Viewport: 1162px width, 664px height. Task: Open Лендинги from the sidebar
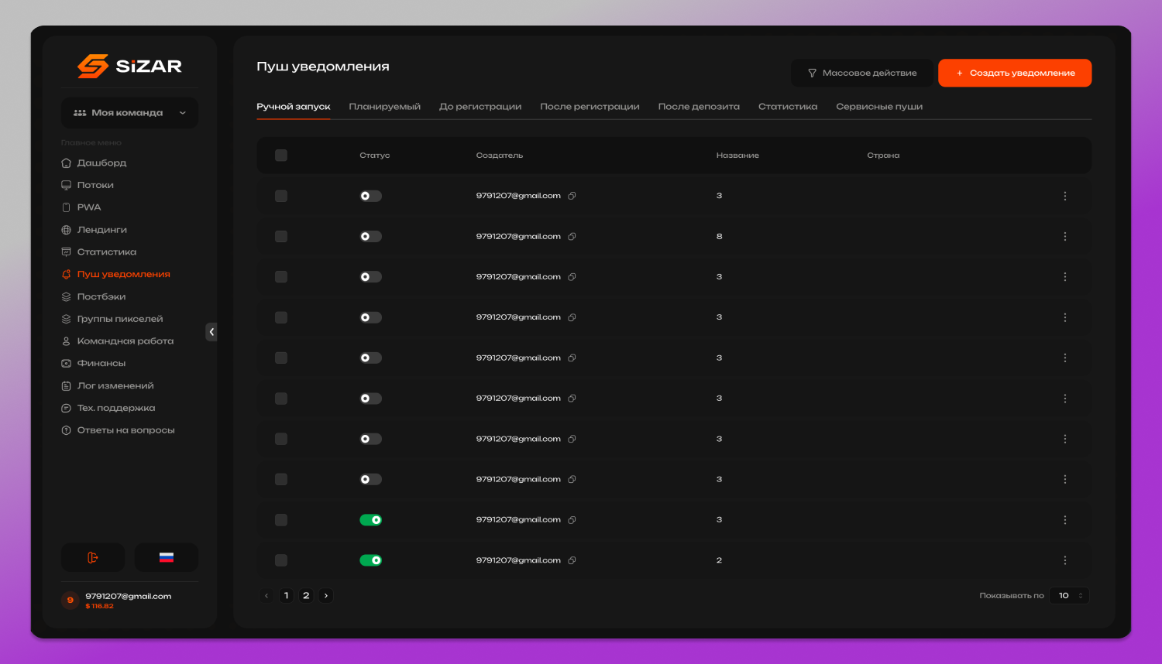click(x=94, y=230)
